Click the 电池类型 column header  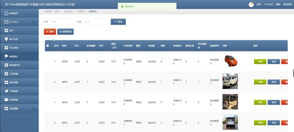[x=214, y=46]
